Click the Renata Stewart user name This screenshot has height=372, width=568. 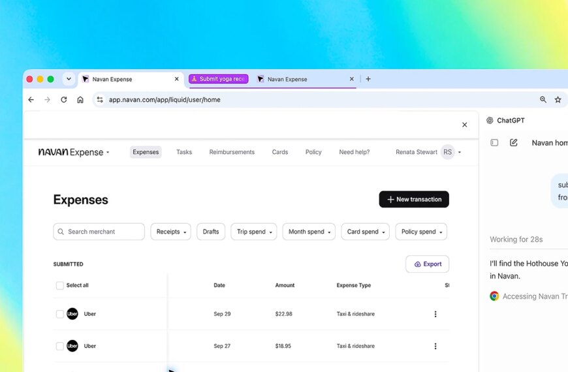pyautogui.click(x=417, y=152)
